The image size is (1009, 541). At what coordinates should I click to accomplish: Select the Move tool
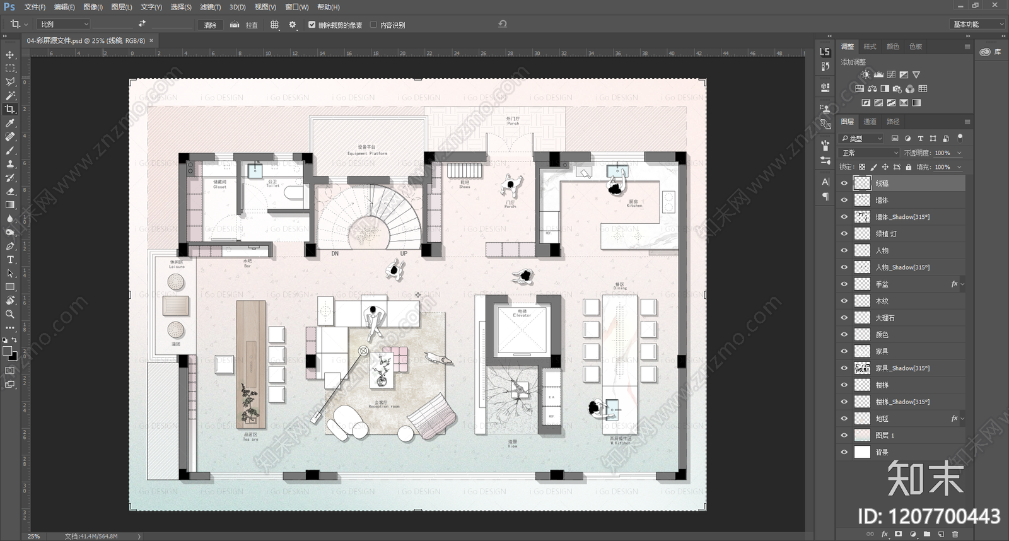[10, 55]
